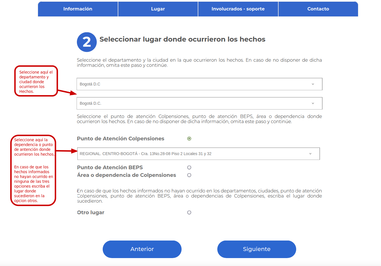Select Punto de Atención BEPS radio button
The image size is (381, 266).
click(189, 168)
